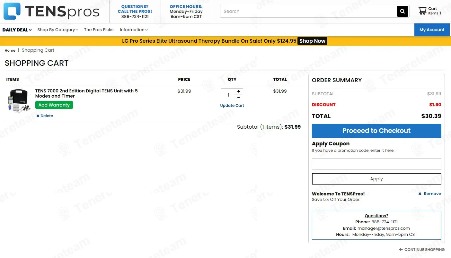The width and height of the screenshot is (451, 258).
Task: Remove the Welcome To TENSPros coupon
Action: (429, 194)
